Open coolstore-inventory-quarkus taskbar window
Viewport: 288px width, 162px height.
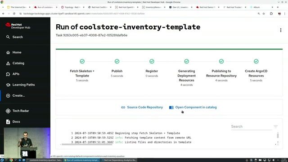click(x=45, y=160)
